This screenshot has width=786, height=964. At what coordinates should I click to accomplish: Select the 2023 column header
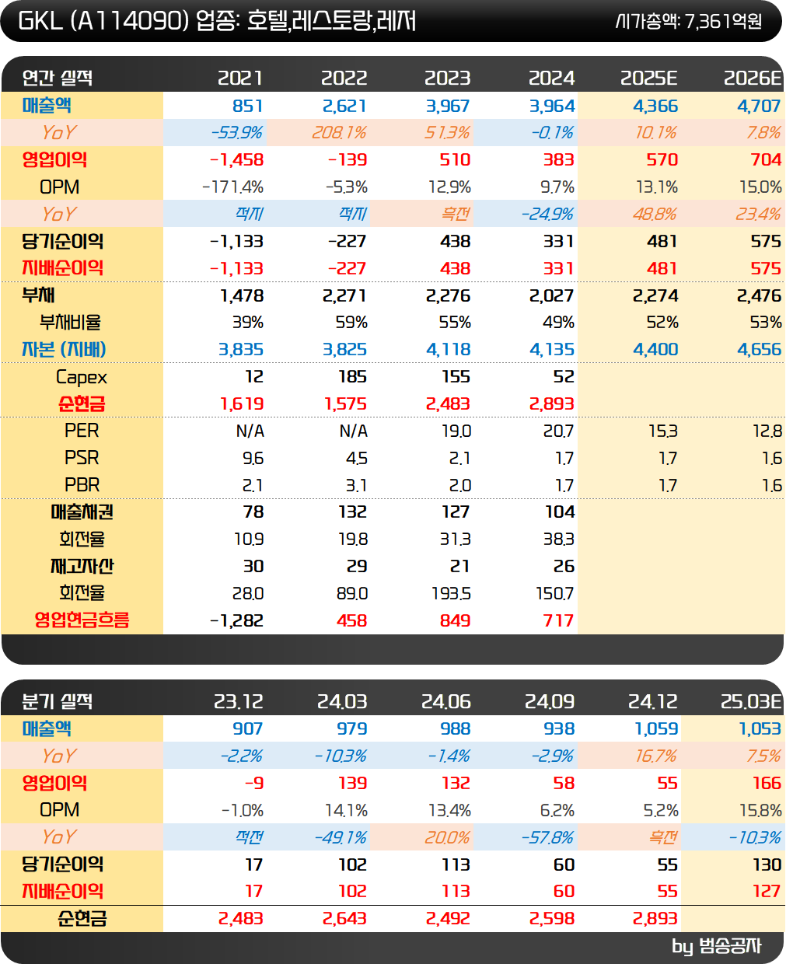click(447, 78)
